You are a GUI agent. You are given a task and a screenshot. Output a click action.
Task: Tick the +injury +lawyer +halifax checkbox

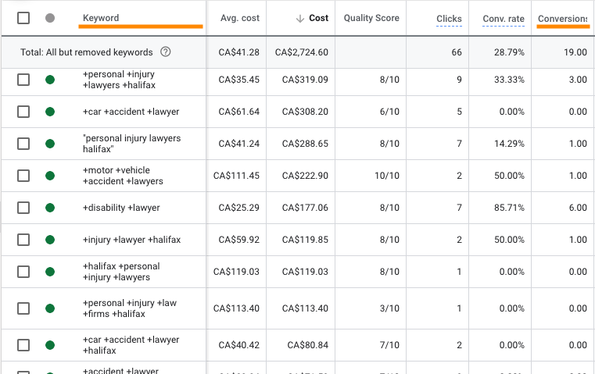click(23, 240)
